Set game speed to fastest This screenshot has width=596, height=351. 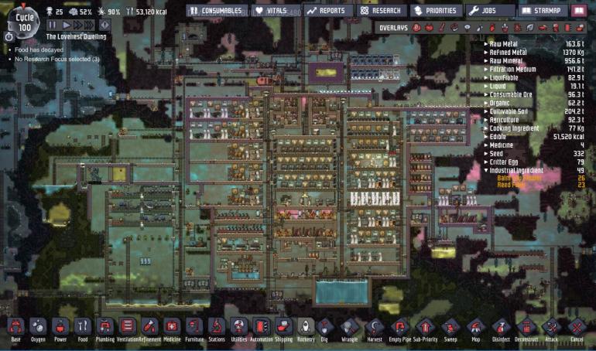pos(88,25)
